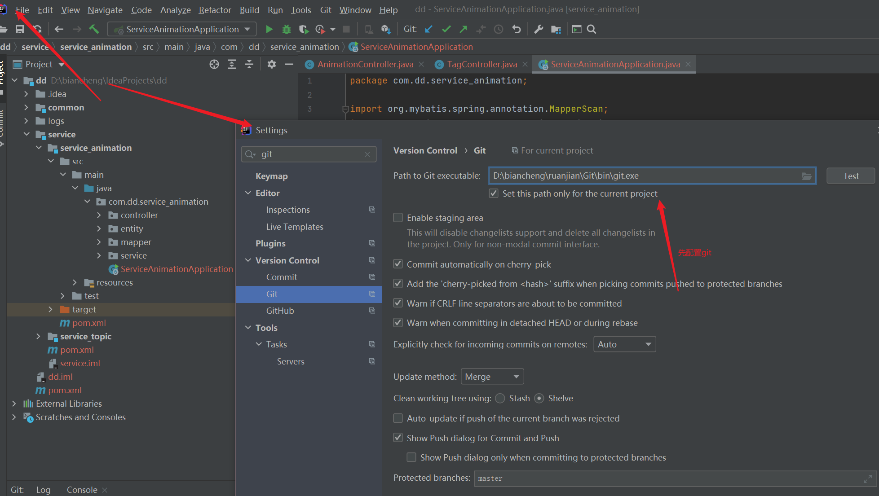This screenshot has height=496, width=879.
Task: Select GitHub settings page
Action: (280, 311)
